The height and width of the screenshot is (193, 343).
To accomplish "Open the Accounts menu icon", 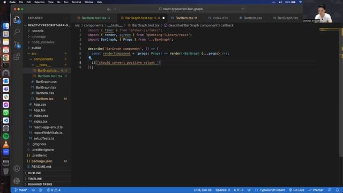I will point(17,168).
